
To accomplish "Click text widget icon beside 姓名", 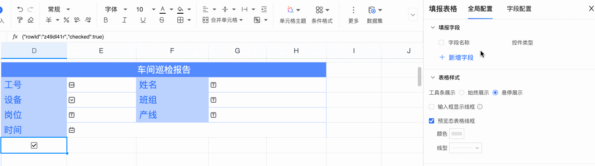I will click(213, 85).
